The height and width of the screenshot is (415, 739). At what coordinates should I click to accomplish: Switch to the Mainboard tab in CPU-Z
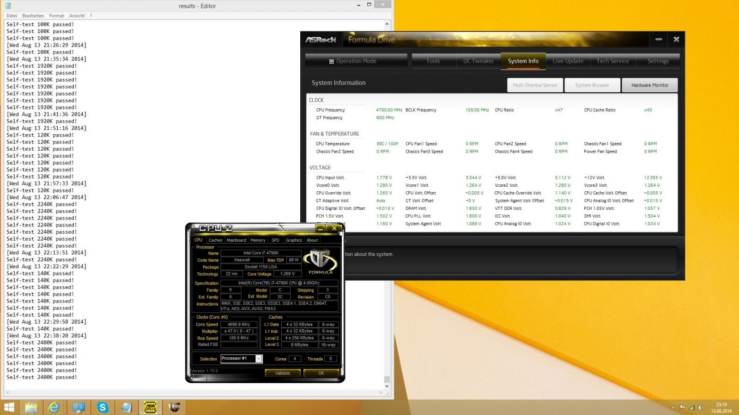[x=236, y=240]
